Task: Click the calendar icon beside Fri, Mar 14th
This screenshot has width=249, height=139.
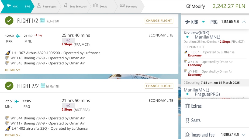Action: pos(43,86)
